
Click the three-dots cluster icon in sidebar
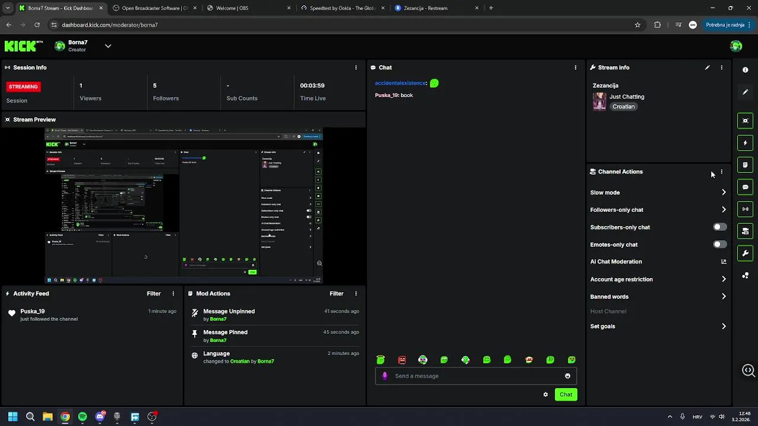[x=745, y=276]
